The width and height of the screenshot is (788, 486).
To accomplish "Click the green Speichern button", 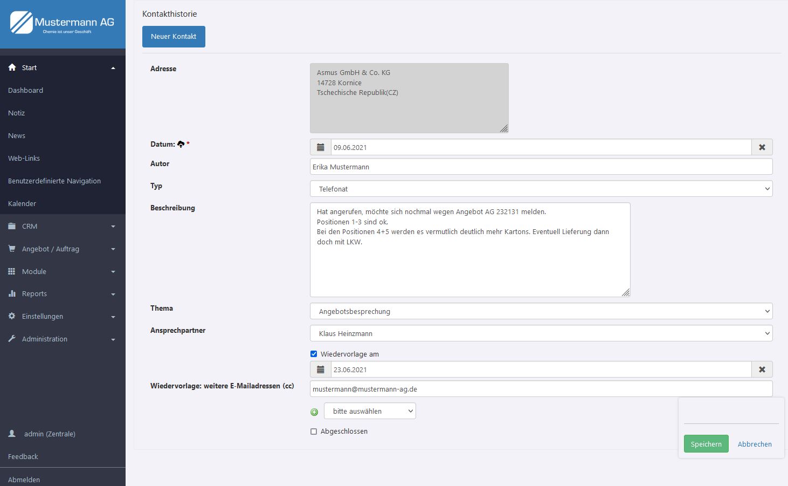I will [x=706, y=444].
